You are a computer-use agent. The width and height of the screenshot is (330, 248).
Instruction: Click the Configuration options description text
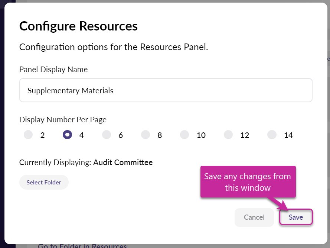[x=114, y=47]
